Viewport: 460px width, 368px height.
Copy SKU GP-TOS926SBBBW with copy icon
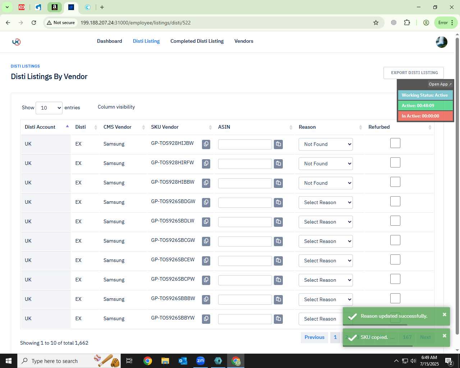point(206,299)
